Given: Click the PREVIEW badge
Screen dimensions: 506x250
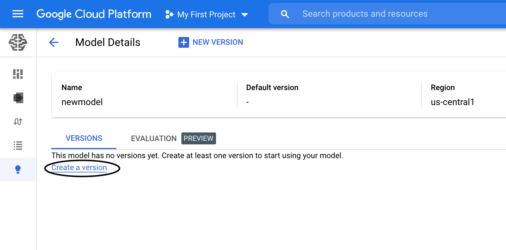Looking at the screenshot, I should 198,138.
